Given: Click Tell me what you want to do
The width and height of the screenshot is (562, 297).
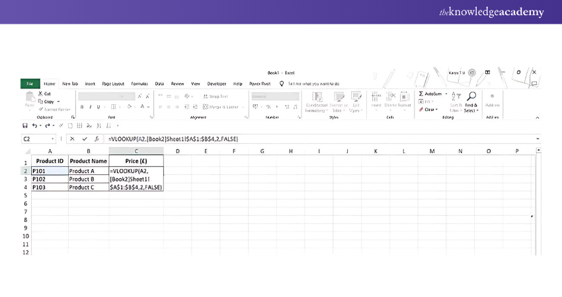Looking at the screenshot, I should pyautogui.click(x=313, y=84).
